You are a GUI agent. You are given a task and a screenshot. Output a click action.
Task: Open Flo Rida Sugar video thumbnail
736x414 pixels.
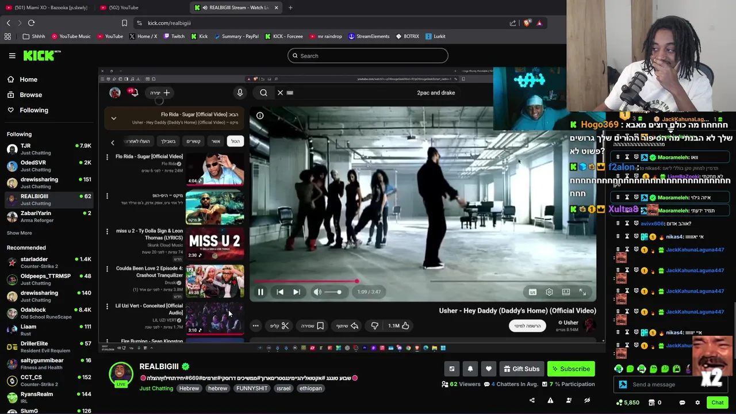pyautogui.click(x=214, y=169)
